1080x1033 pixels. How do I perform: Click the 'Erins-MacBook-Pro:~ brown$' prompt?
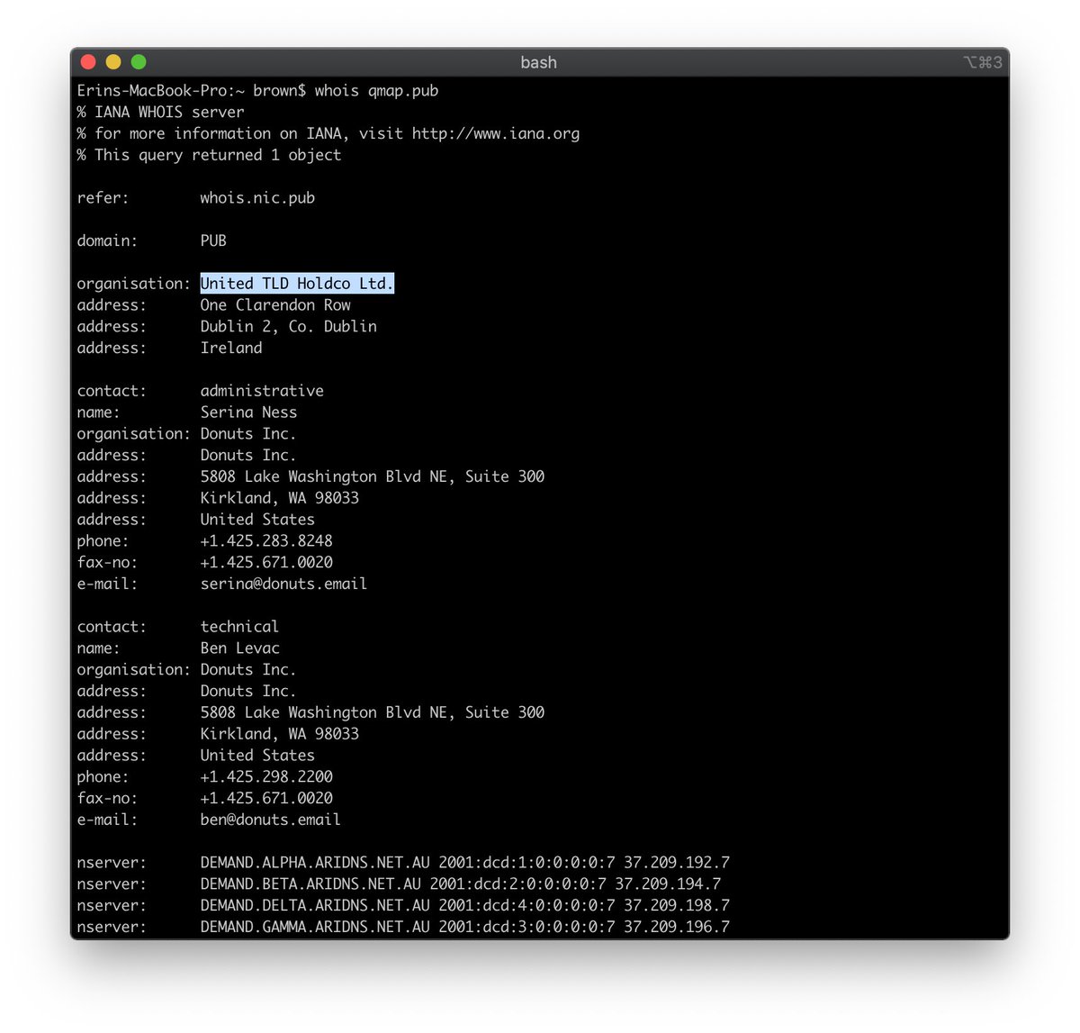[192, 91]
